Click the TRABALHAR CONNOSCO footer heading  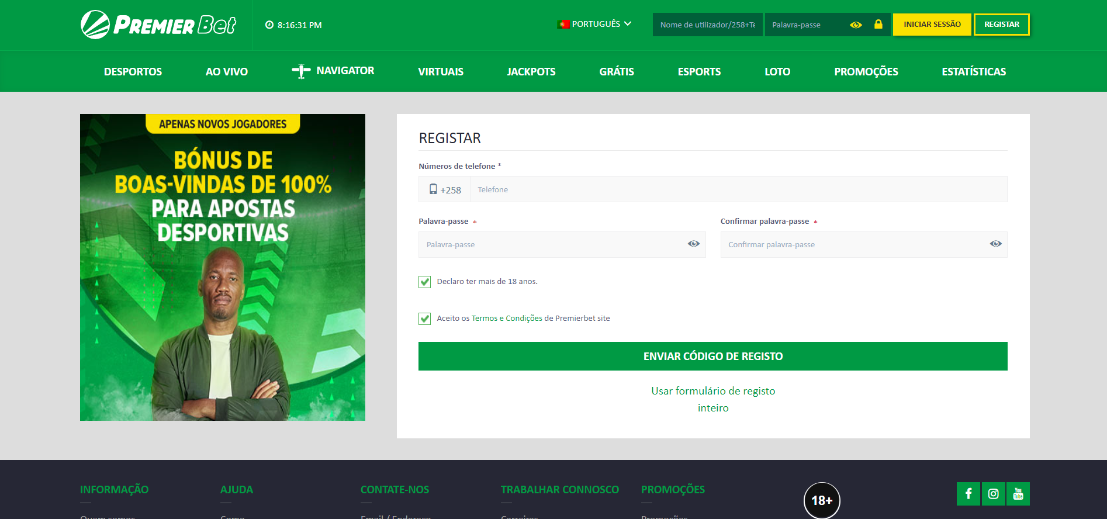click(x=560, y=490)
